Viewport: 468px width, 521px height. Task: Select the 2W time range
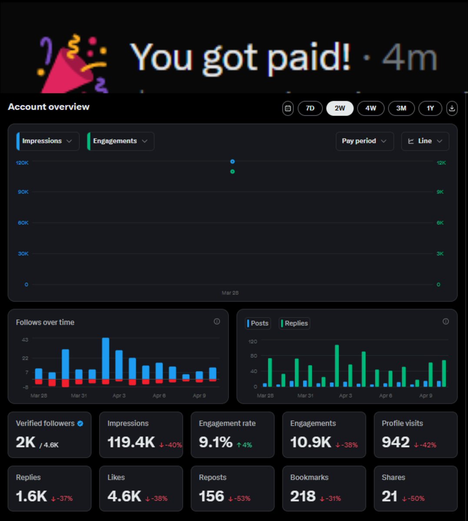340,108
